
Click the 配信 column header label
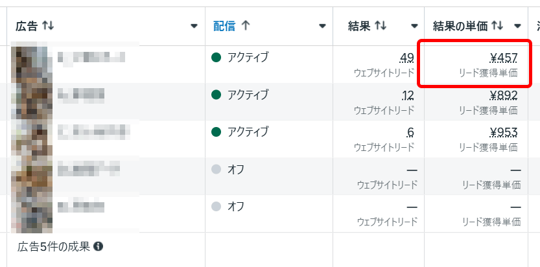coord(224,26)
